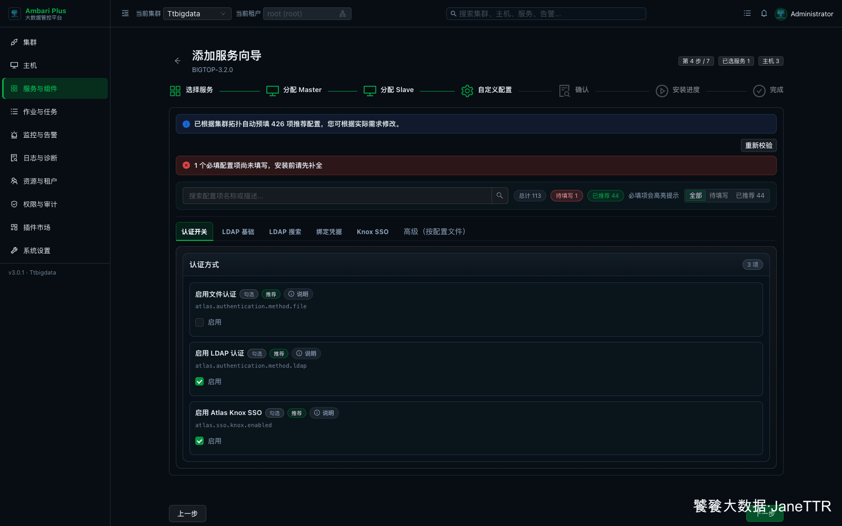The width and height of the screenshot is (842, 526).
Task: Click the 自定义配置 gear step icon
Action: pos(467,90)
